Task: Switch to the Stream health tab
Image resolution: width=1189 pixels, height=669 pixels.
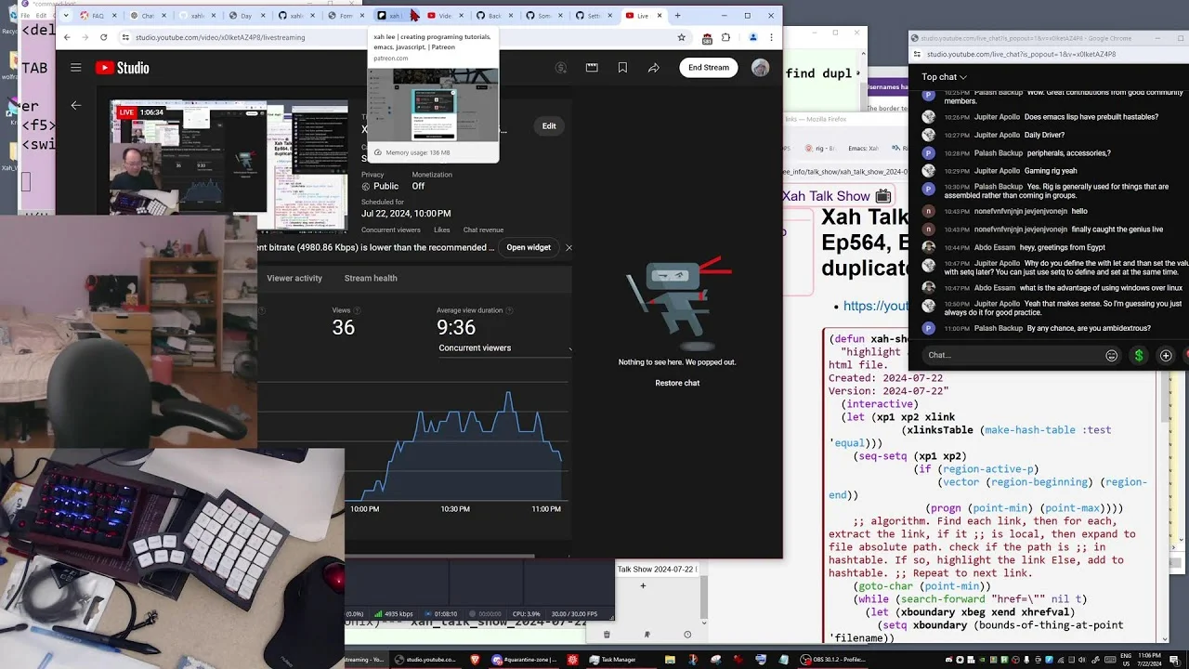Action: (x=371, y=278)
